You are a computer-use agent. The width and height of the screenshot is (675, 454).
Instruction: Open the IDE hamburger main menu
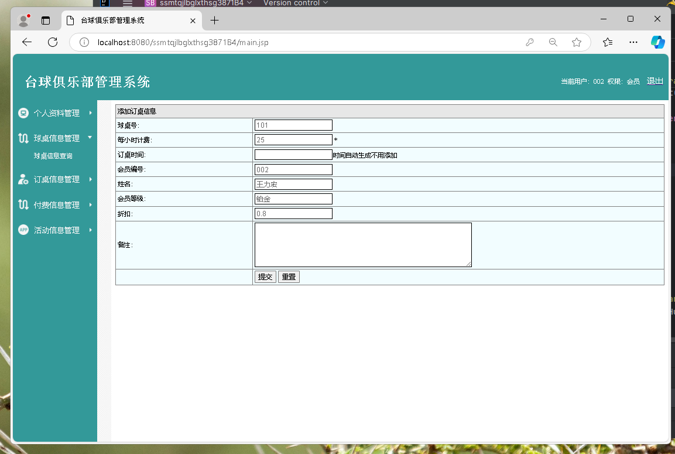tap(128, 3)
